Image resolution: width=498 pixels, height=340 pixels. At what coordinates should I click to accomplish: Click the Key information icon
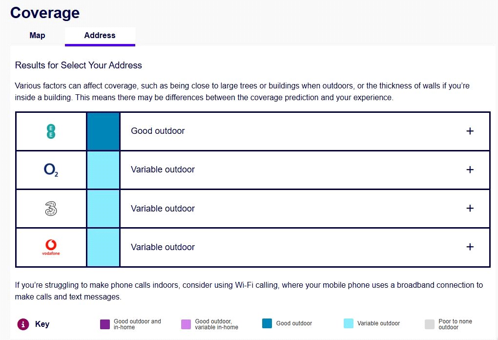pyautogui.click(x=23, y=324)
